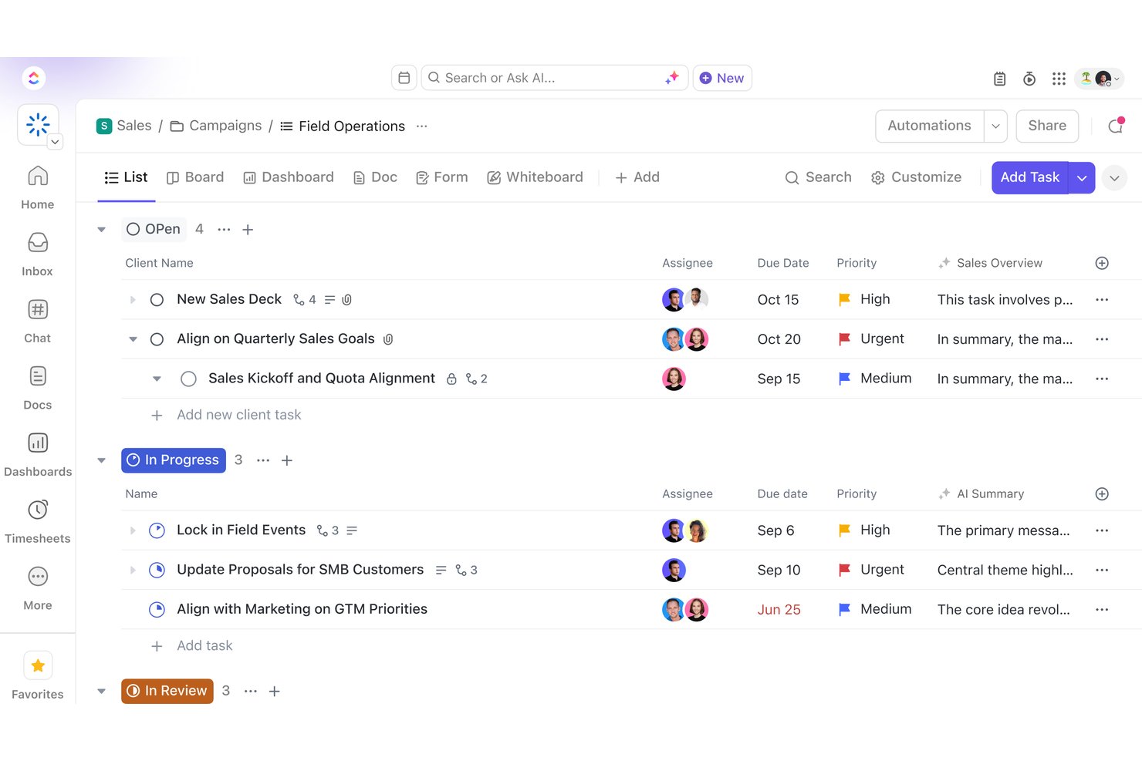Screen dimensions: 1142x761
Task: Open Chat from the sidebar
Action: click(x=38, y=310)
